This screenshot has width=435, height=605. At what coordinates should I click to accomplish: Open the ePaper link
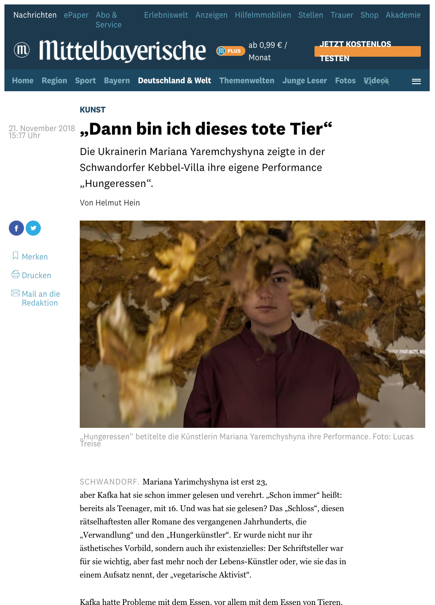coord(76,15)
